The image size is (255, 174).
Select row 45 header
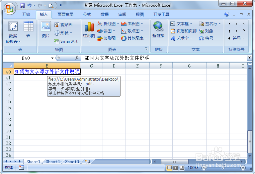8,102
